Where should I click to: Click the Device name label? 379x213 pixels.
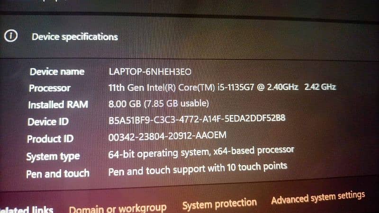tap(57, 72)
